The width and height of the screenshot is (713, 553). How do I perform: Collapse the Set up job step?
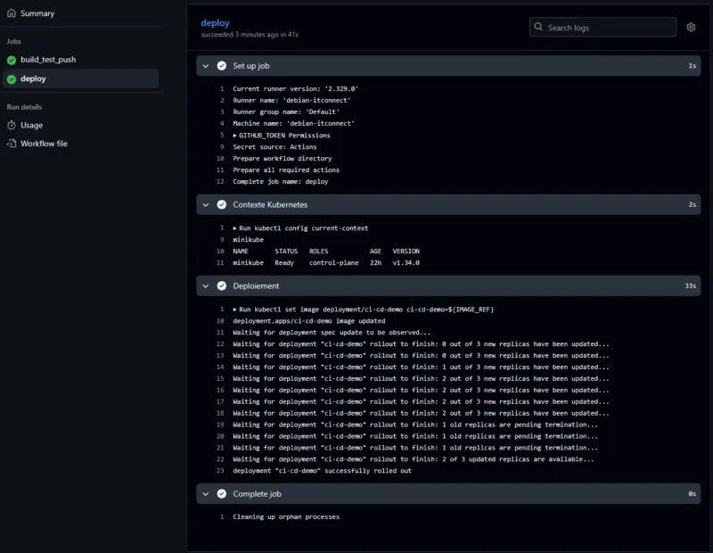[x=205, y=66]
